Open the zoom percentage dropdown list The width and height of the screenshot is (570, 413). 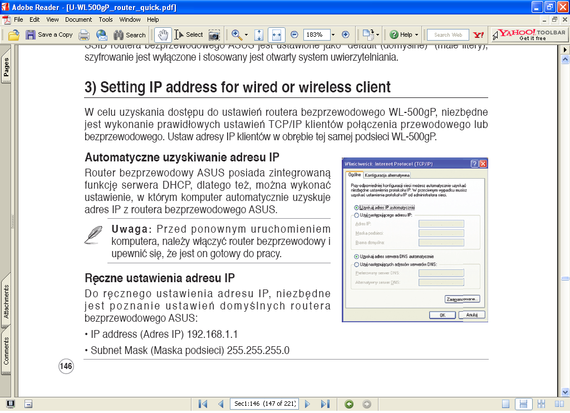[333, 35]
